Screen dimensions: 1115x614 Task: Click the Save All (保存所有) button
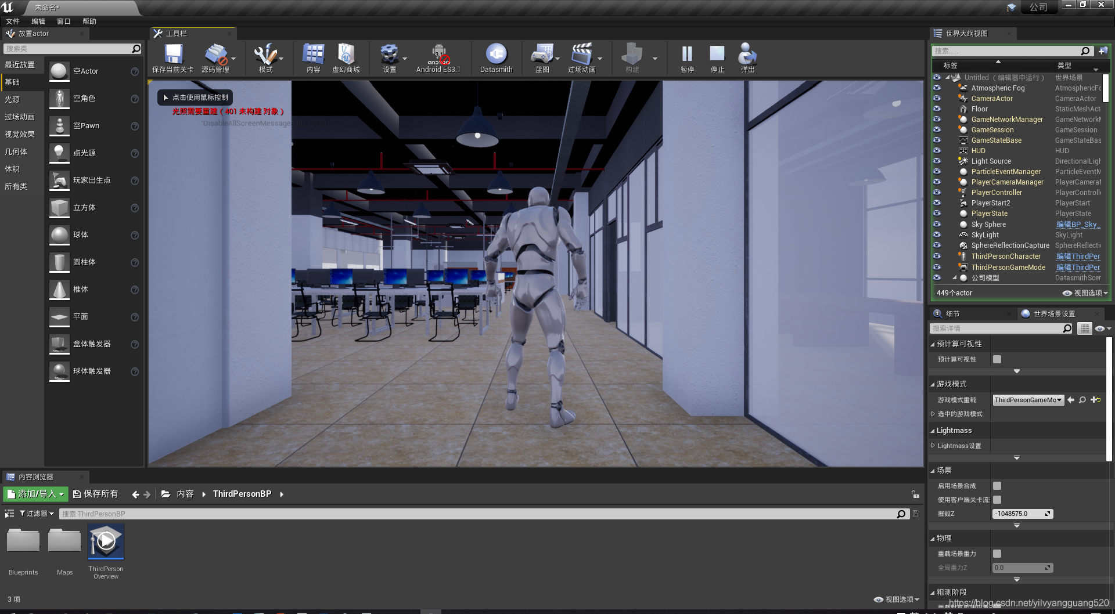point(95,494)
